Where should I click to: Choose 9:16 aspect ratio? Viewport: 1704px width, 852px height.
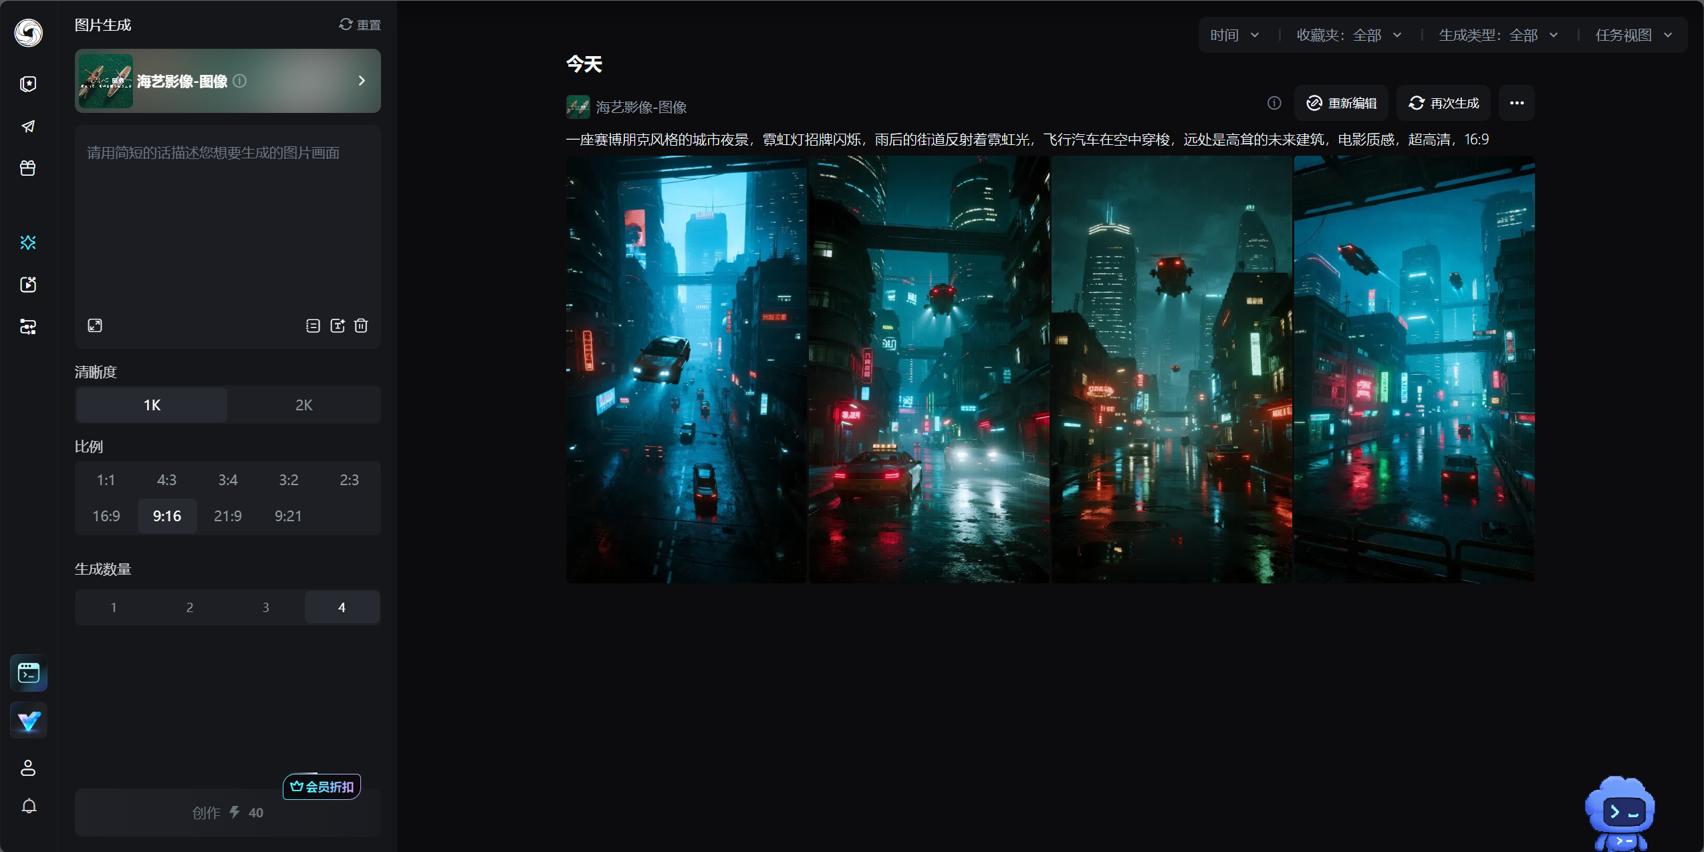[x=167, y=516]
